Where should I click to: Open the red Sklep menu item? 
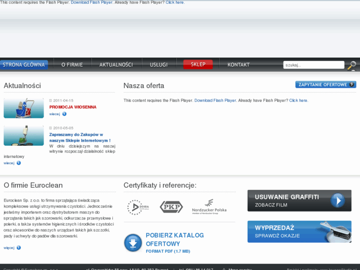click(198, 64)
